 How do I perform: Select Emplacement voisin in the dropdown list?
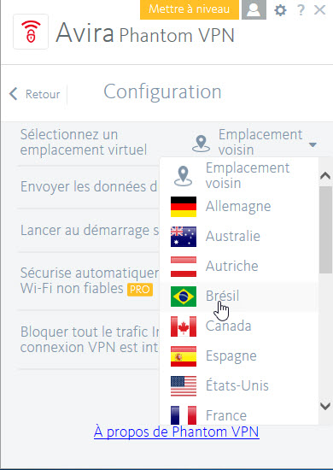(239, 176)
